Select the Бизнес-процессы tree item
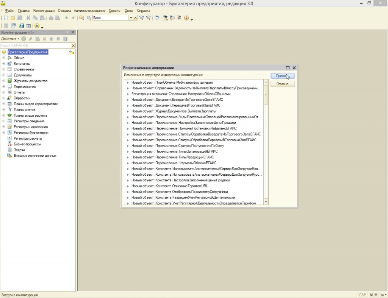 27,144
